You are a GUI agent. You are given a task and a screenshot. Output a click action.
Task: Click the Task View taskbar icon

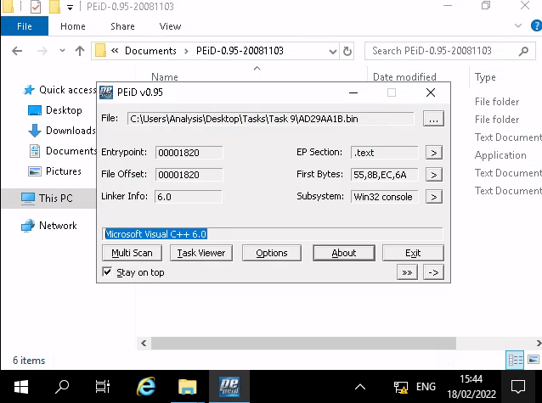click(x=103, y=387)
